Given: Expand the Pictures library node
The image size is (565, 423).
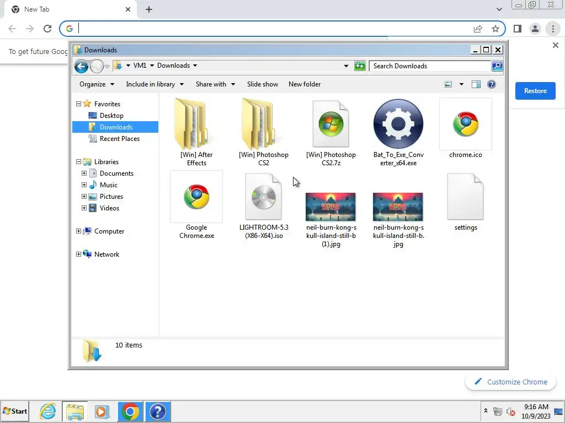Looking at the screenshot, I should (x=84, y=197).
